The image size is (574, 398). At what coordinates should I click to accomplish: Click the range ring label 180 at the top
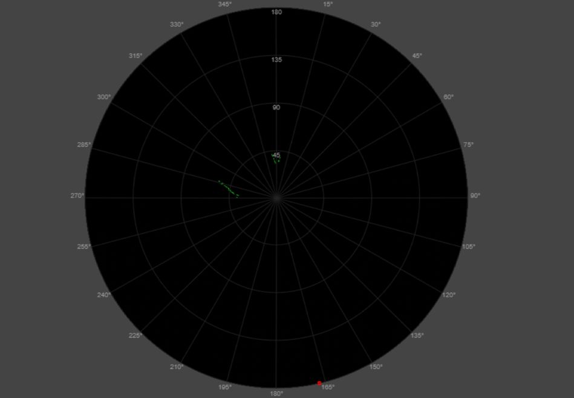276,12
